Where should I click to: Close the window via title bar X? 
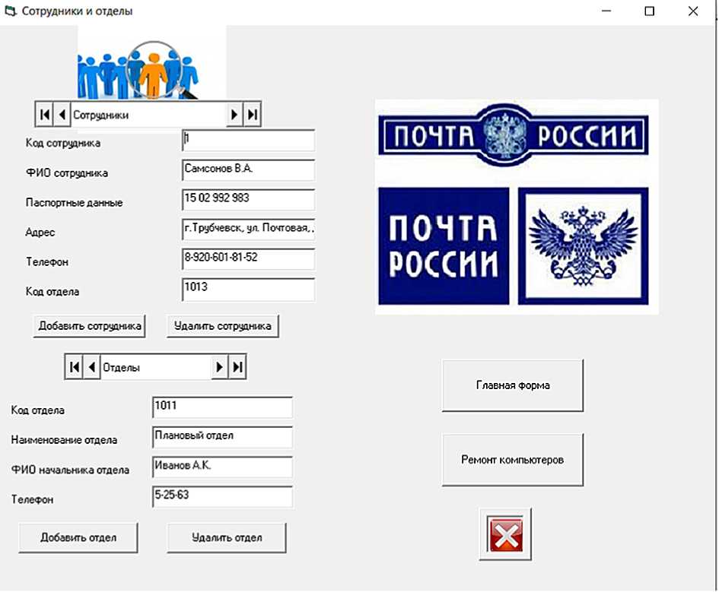(x=693, y=11)
